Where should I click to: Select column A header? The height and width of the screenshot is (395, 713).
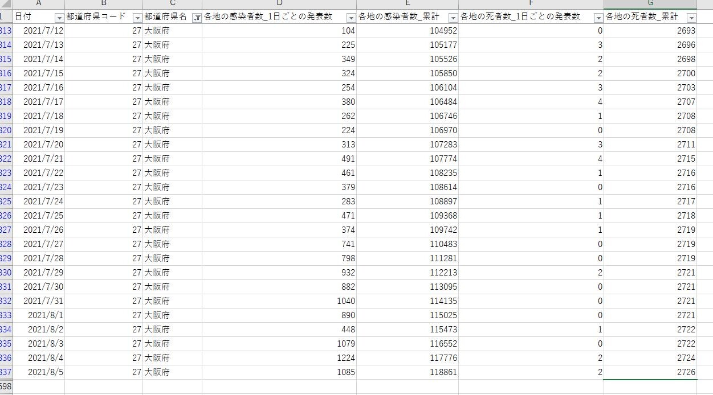39,3
